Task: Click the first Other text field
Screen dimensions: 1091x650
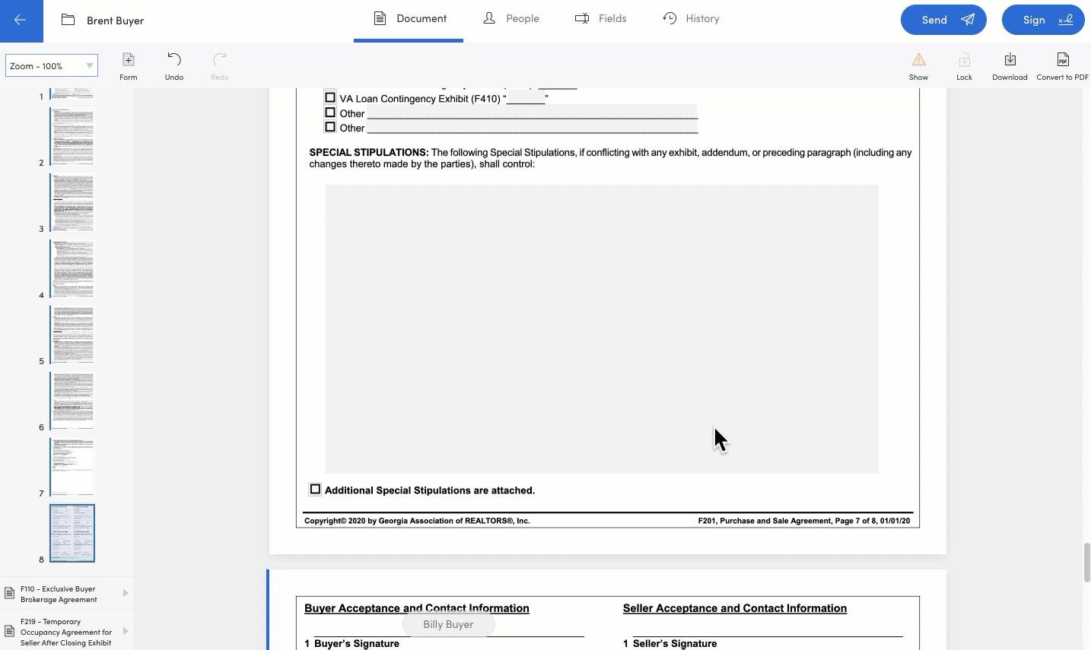Action: [532, 112]
